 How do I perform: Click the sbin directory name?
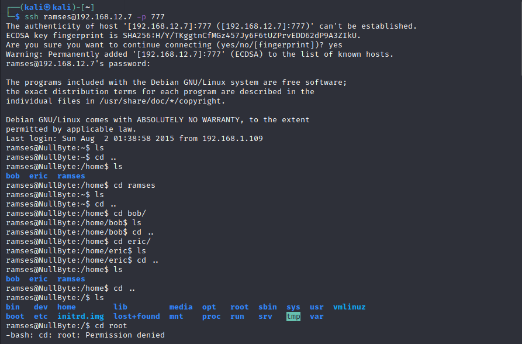point(268,307)
